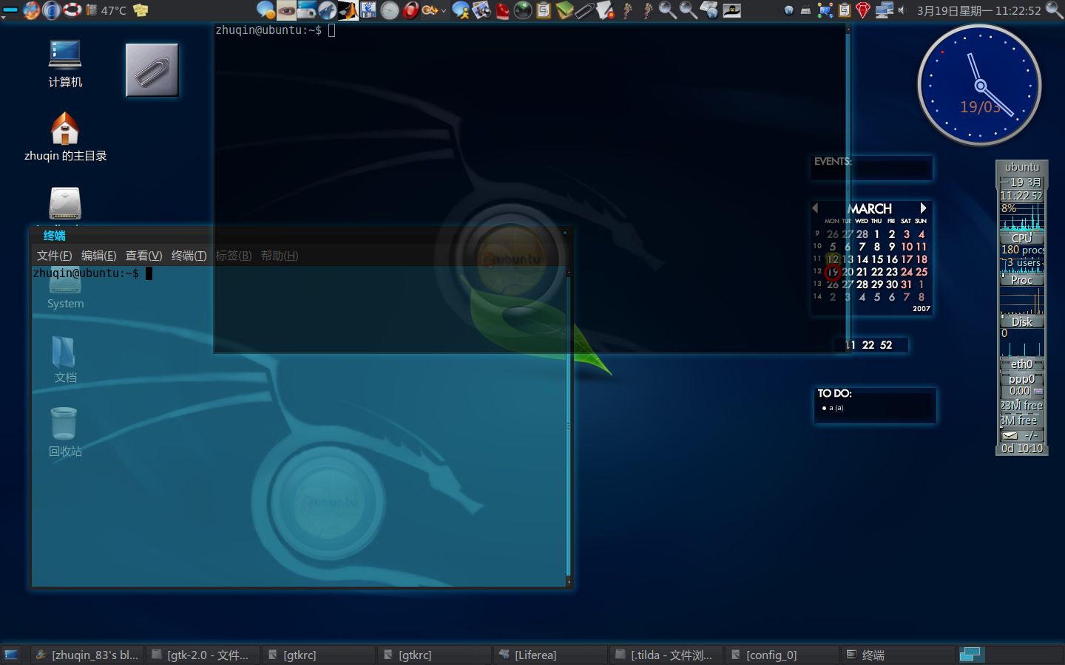The image size is (1065, 665).
Task: Click the analog clock desklet
Action: tap(980, 85)
